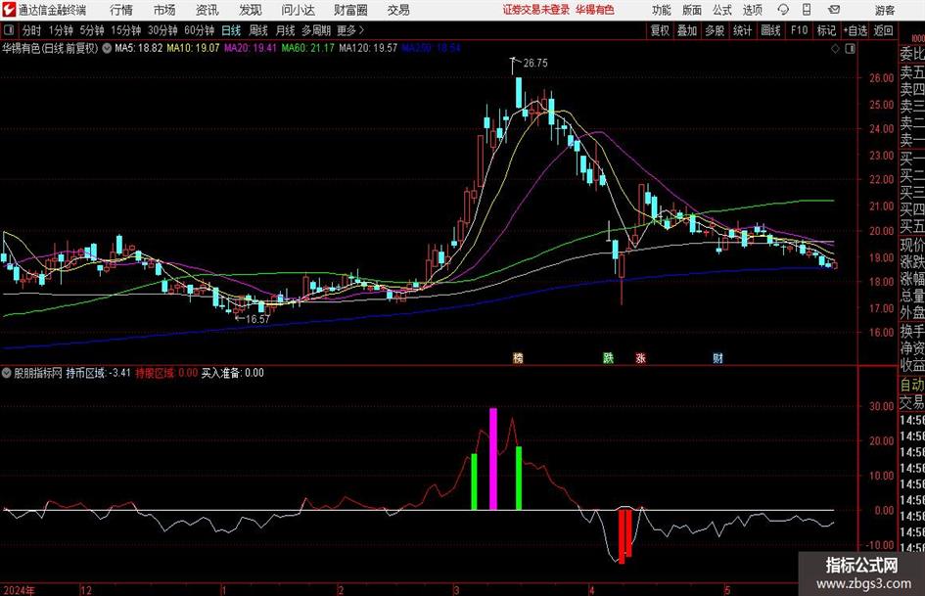The width and height of the screenshot is (925, 596).
Task: Expand the 更多 periods list
Action: click(x=350, y=30)
